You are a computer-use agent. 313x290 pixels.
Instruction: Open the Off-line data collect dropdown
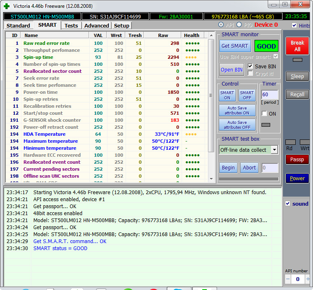point(274,150)
